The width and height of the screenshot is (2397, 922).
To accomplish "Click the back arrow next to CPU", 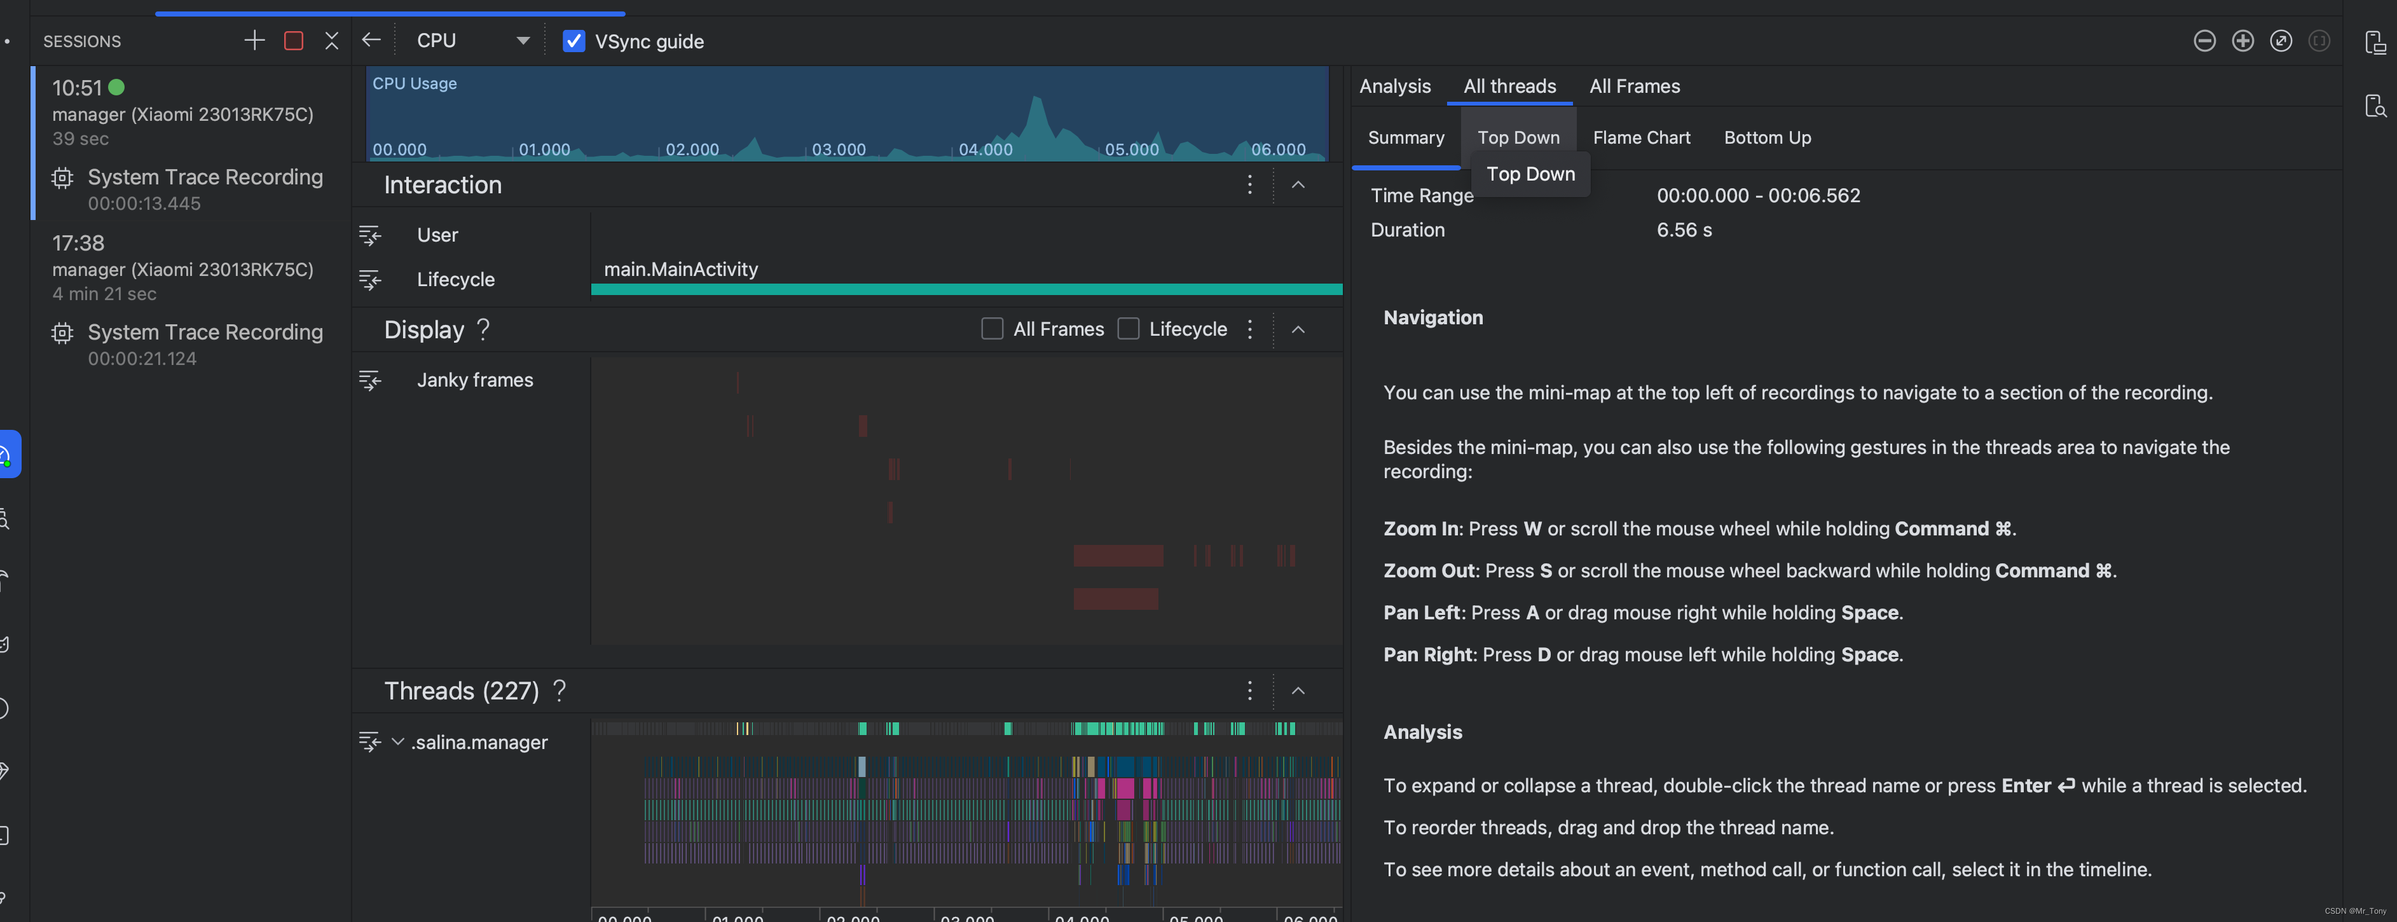I will tap(371, 40).
